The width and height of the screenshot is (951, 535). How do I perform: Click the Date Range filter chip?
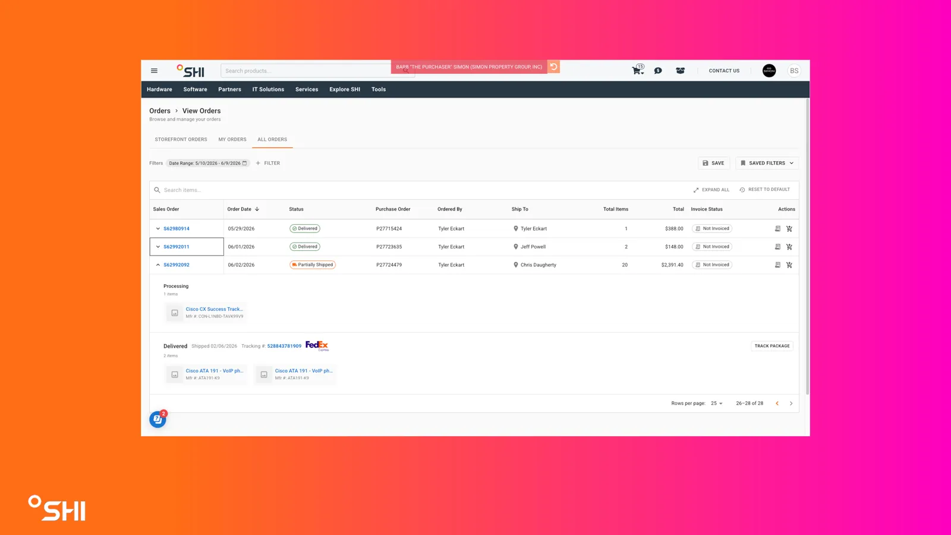207,163
